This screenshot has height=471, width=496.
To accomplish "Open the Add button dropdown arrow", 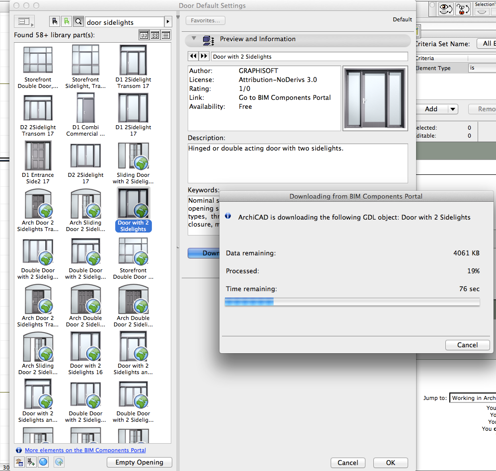I will (453, 109).
